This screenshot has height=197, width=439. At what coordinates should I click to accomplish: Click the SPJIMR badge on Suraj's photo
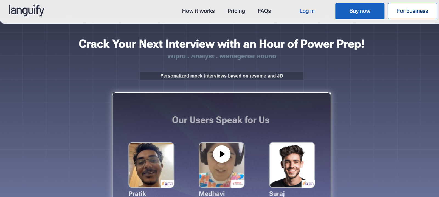[308, 184]
